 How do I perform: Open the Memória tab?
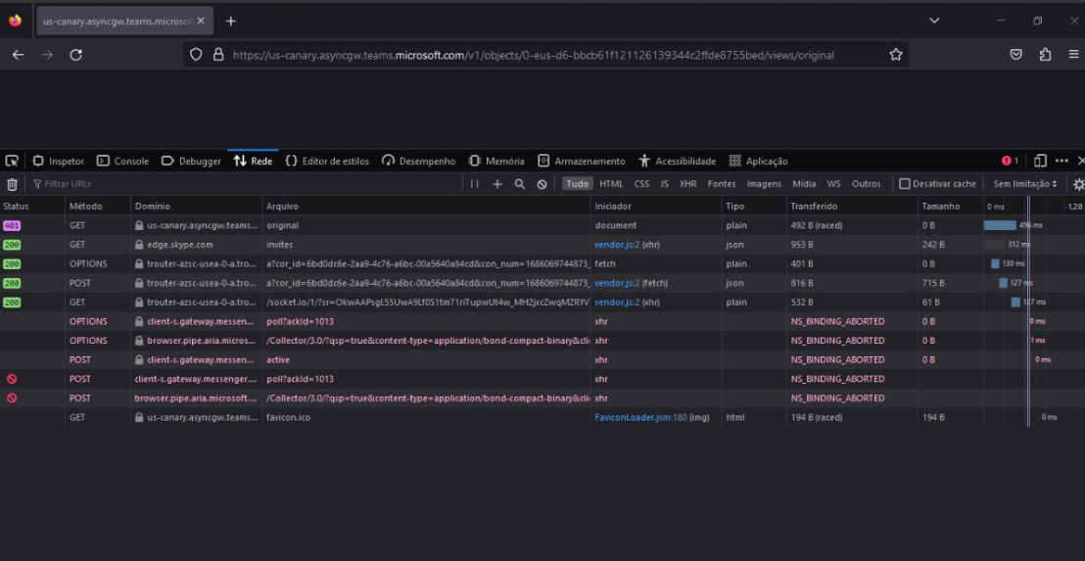pyautogui.click(x=496, y=161)
